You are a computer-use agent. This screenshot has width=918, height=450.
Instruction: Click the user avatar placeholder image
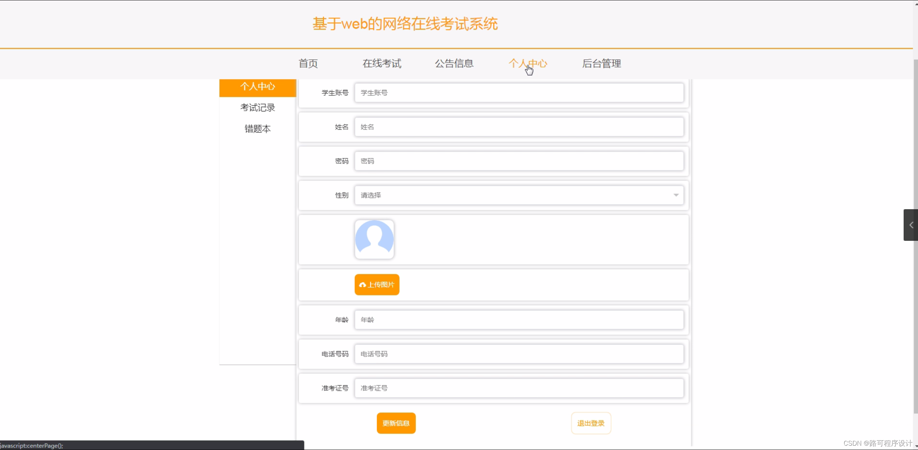[374, 239]
